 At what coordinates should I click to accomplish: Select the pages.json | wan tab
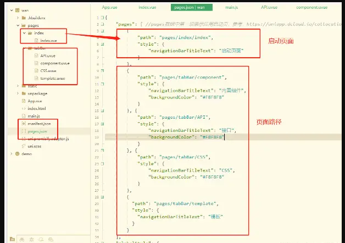[x=192, y=7]
